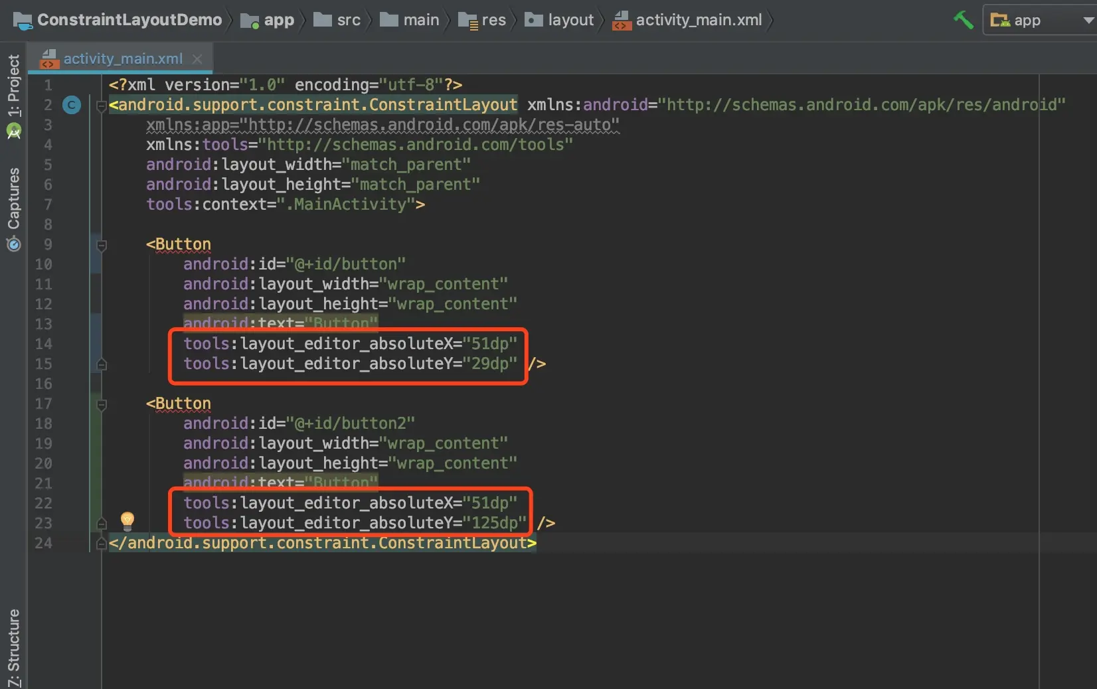This screenshot has height=689, width=1097.
Task: Select the activity_main.xml breadcrumb in navigation bar
Action: click(687, 20)
